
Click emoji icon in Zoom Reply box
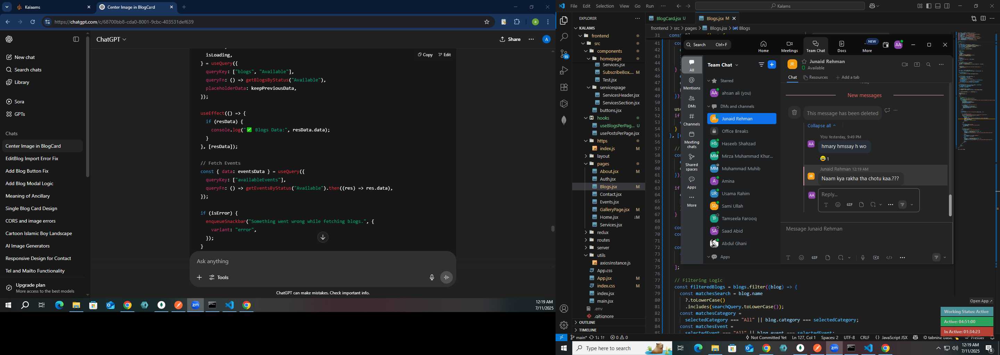[838, 205]
